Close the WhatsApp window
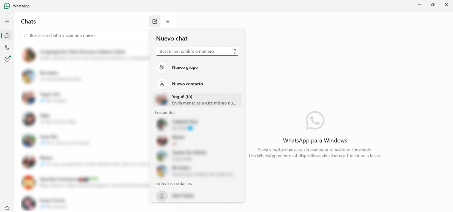The image size is (453, 212). [x=446, y=5]
